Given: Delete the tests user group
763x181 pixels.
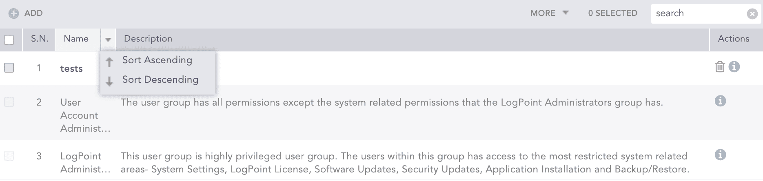Looking at the screenshot, I should click(720, 67).
